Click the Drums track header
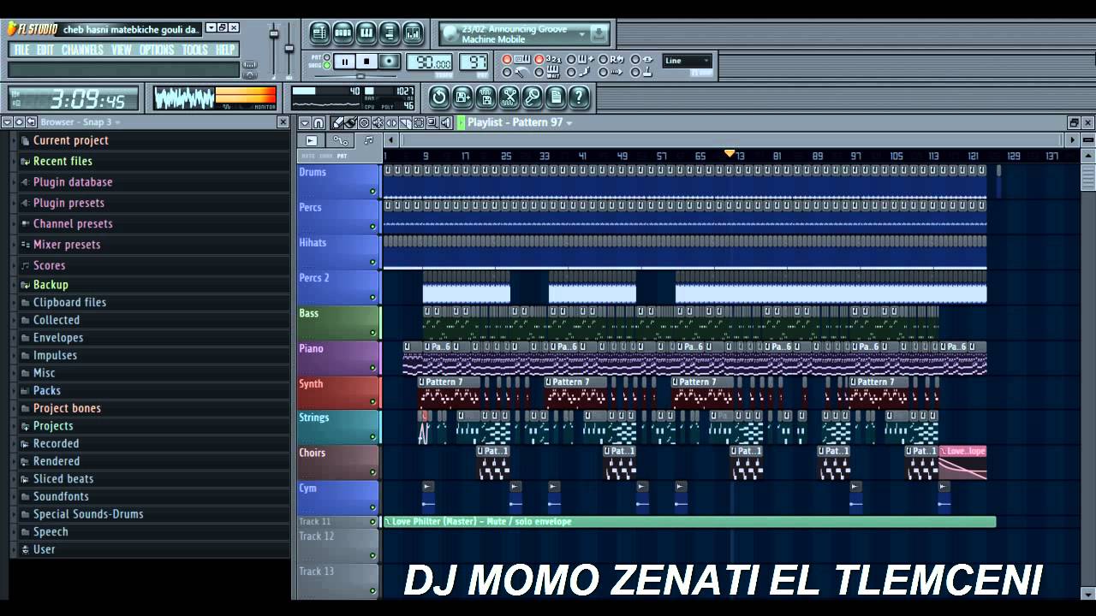The width and height of the screenshot is (1096, 616). pos(339,181)
